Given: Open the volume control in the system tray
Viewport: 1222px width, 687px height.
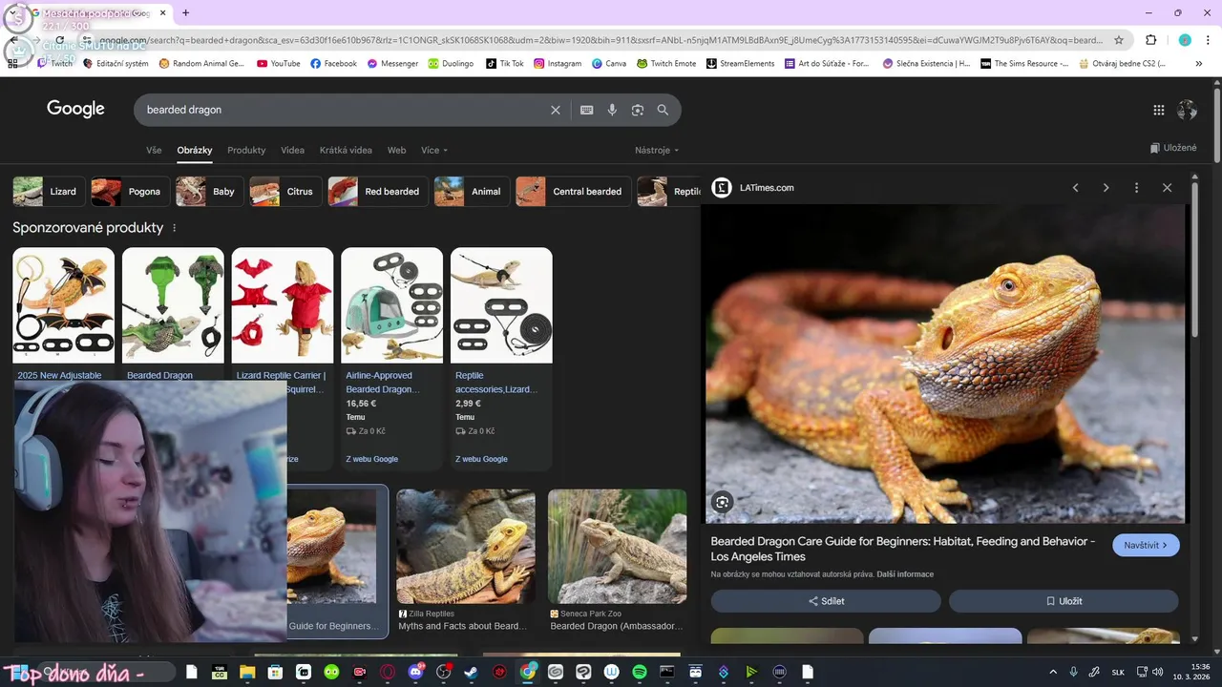Looking at the screenshot, I should [1157, 672].
